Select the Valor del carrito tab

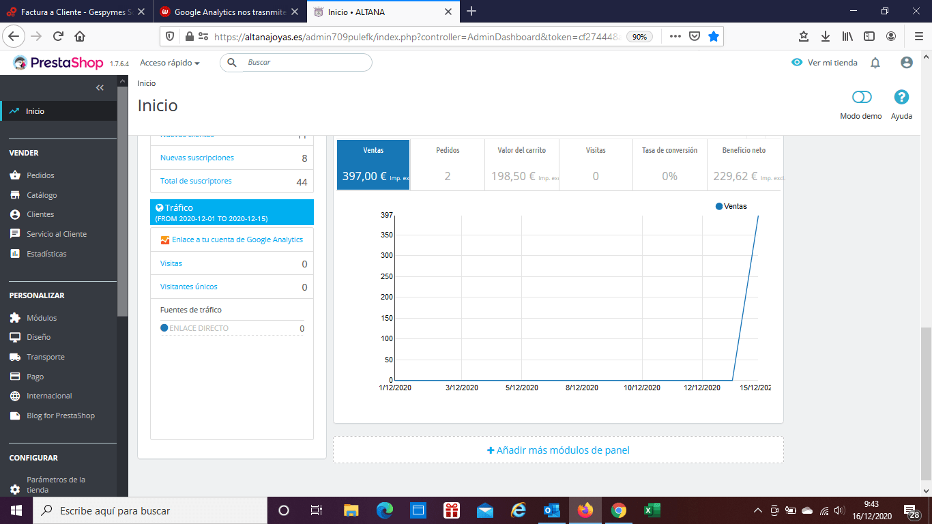click(522, 164)
